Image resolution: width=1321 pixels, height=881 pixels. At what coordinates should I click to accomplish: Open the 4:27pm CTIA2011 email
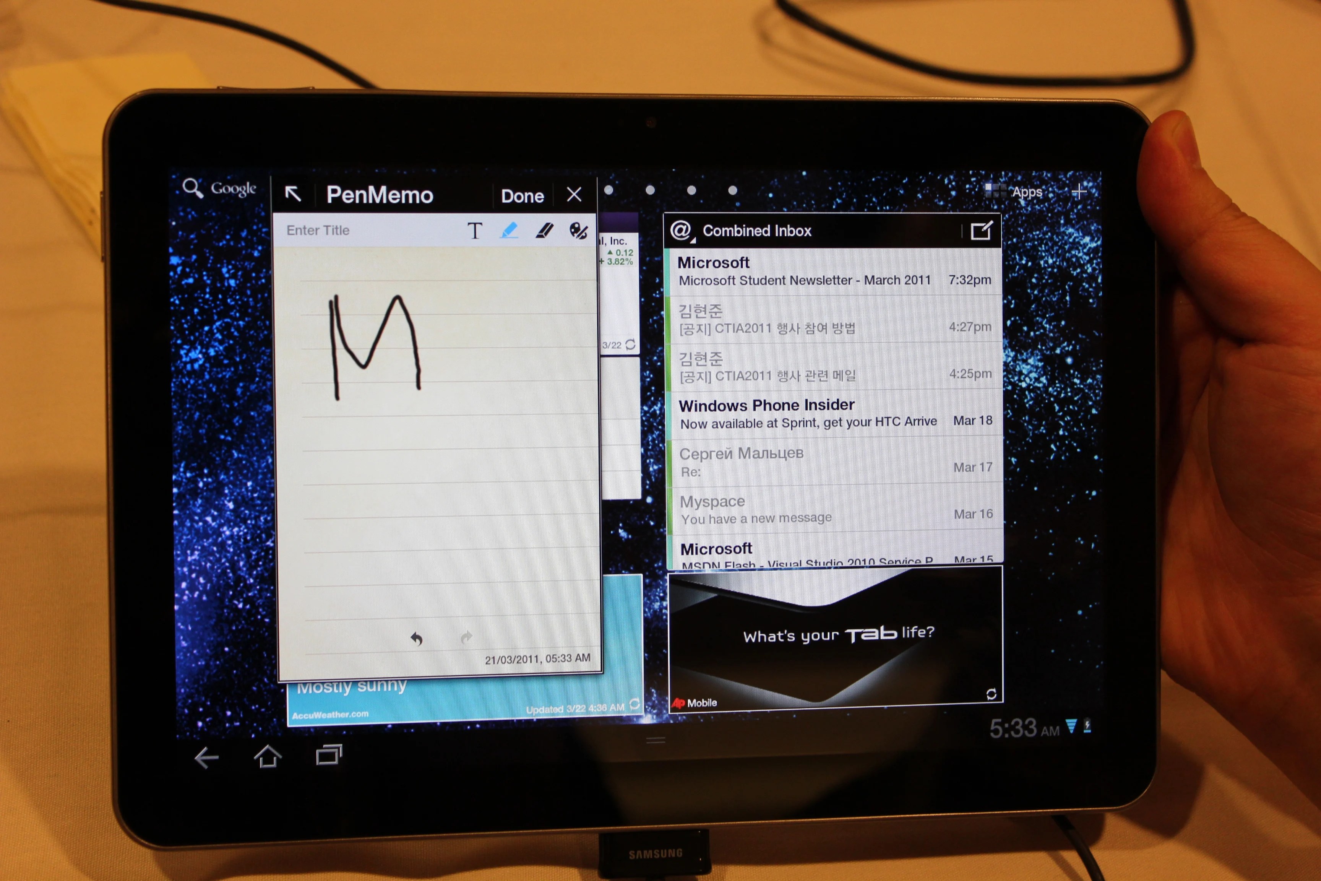point(834,319)
